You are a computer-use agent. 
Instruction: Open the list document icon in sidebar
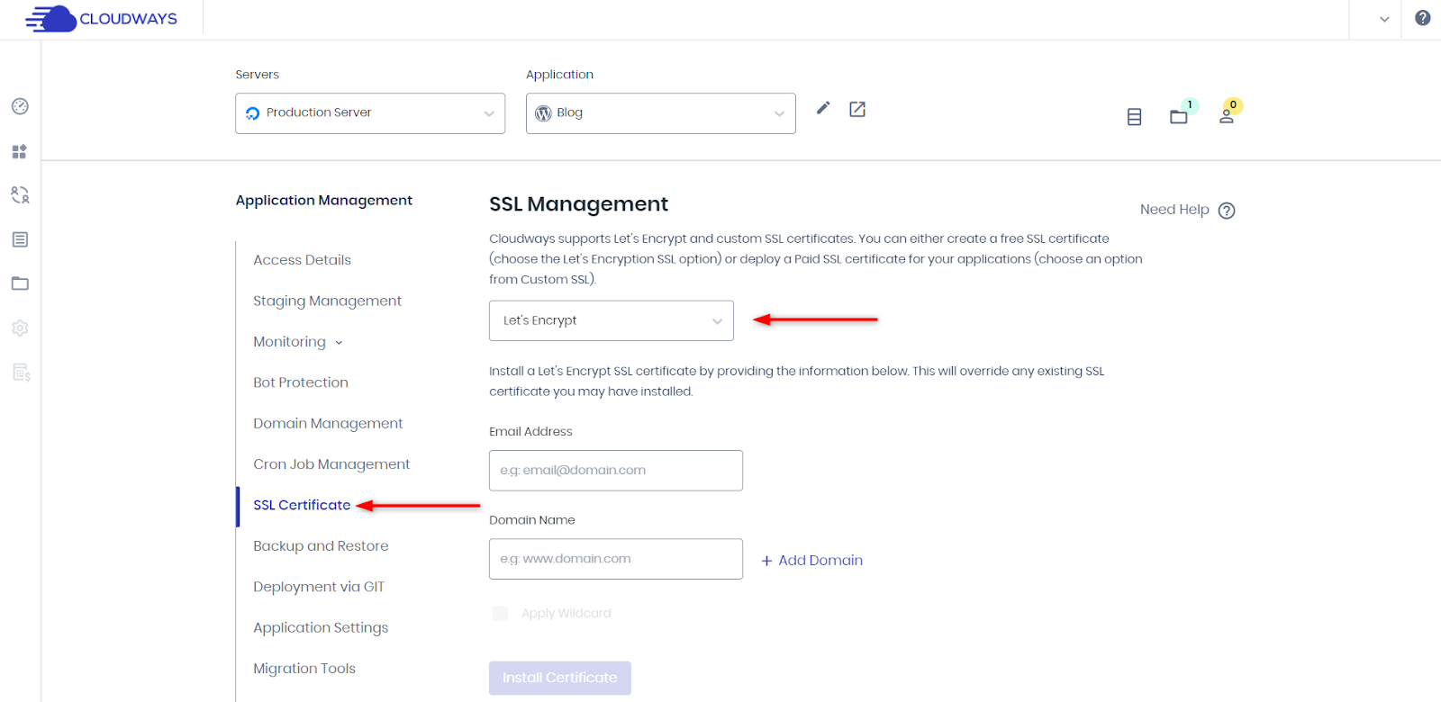(20, 239)
